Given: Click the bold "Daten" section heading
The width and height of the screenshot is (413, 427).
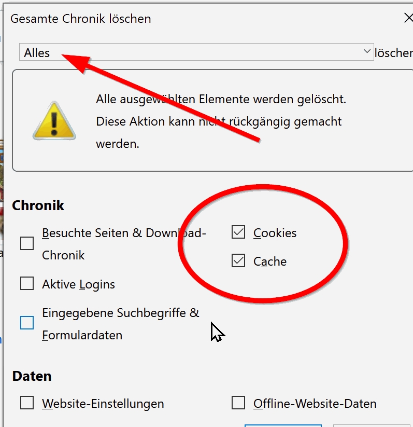Looking at the screenshot, I should tap(32, 376).
